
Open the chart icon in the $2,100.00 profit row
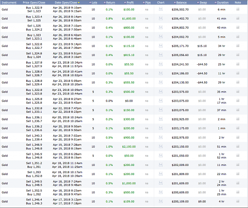(161, 146)
